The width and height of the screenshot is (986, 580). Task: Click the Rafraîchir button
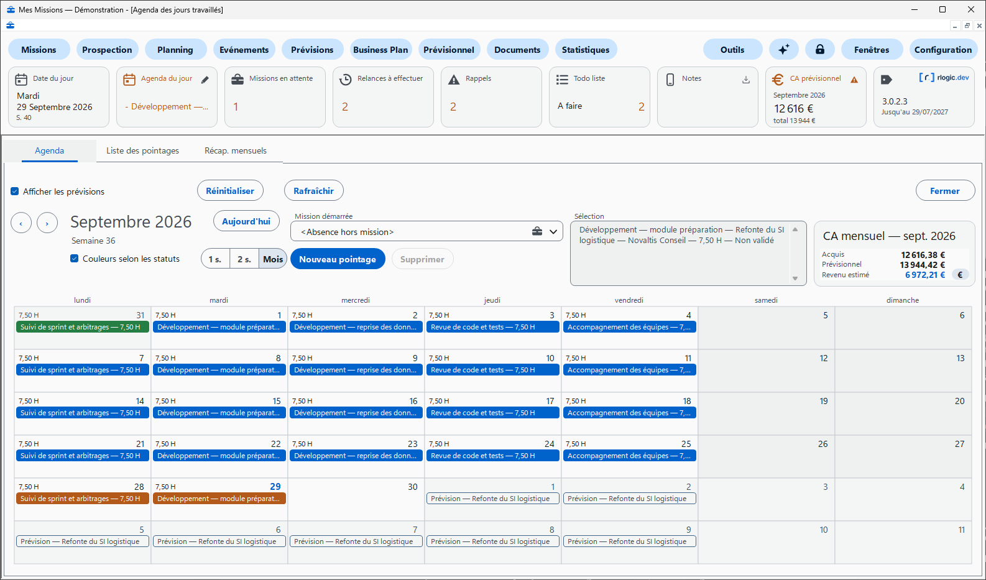tap(314, 191)
